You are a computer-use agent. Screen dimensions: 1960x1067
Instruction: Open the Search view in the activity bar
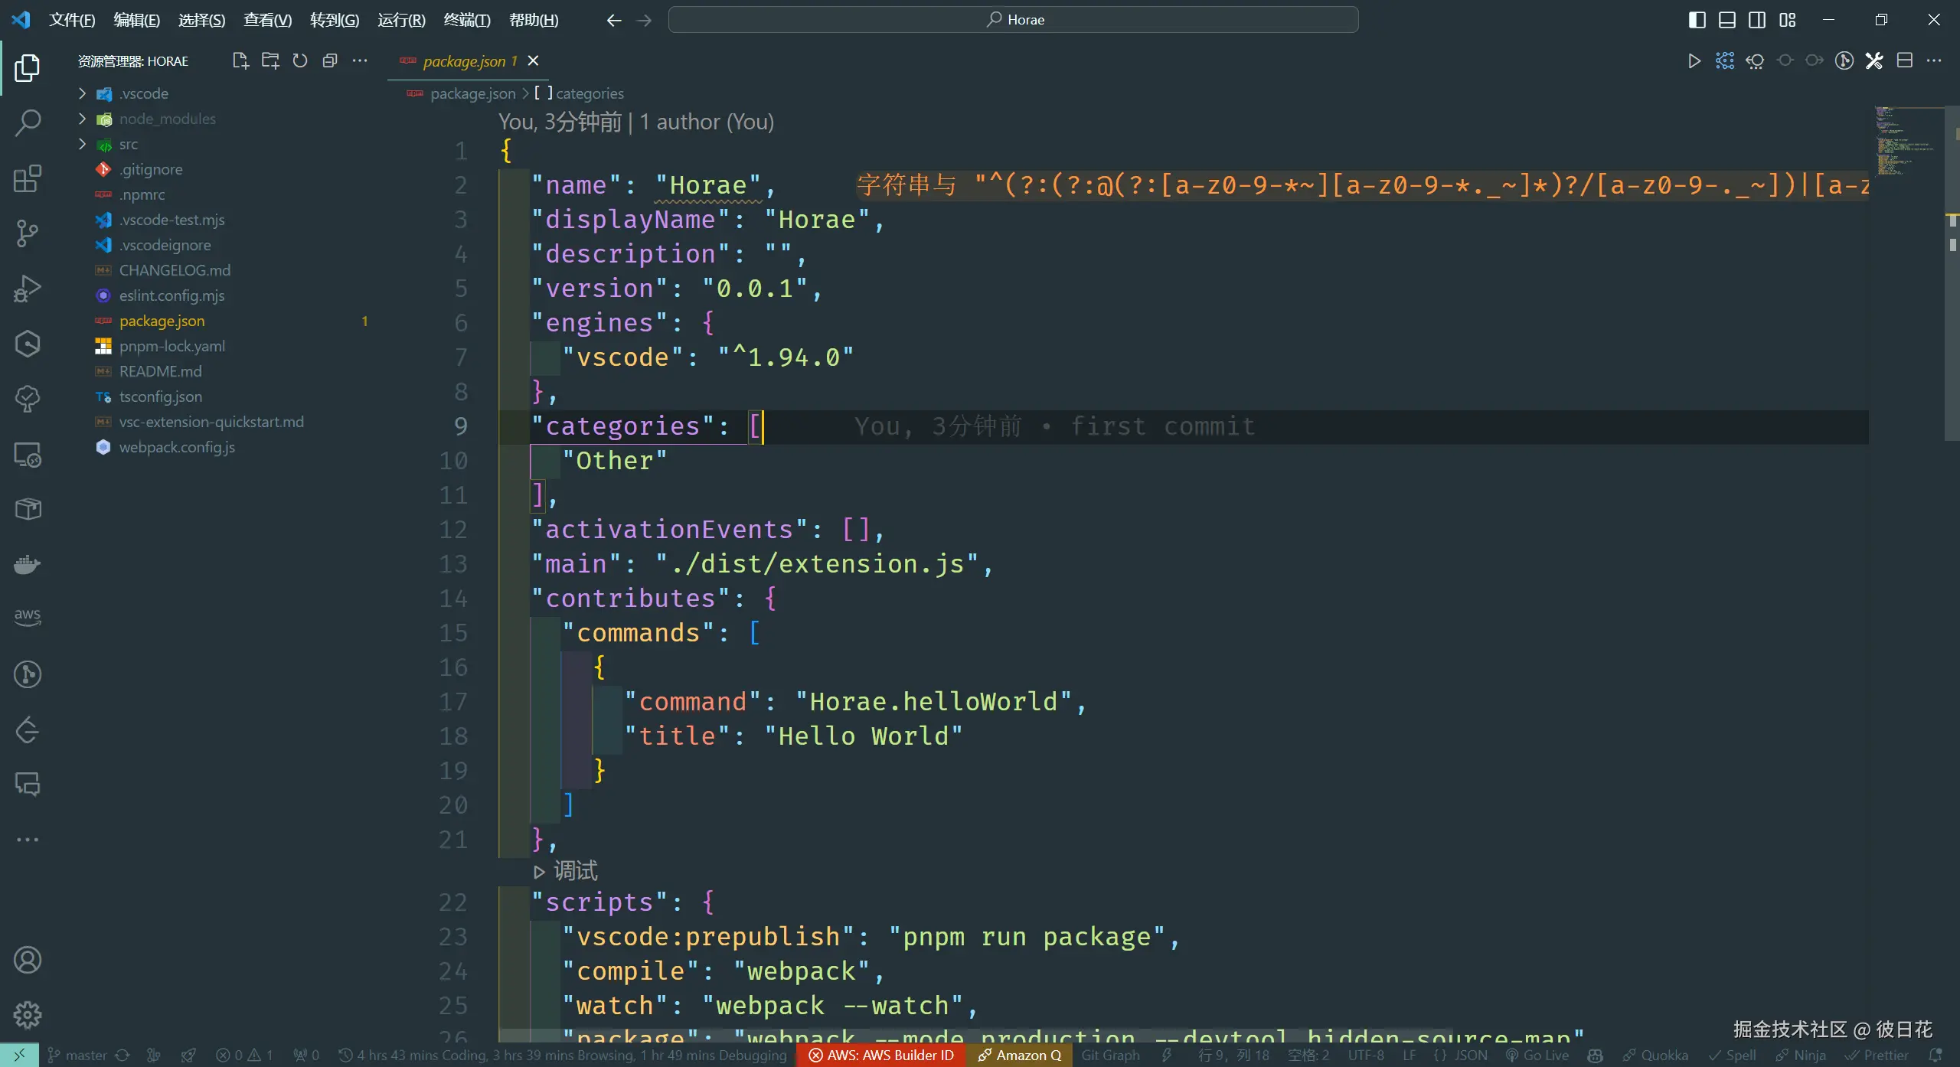28,122
